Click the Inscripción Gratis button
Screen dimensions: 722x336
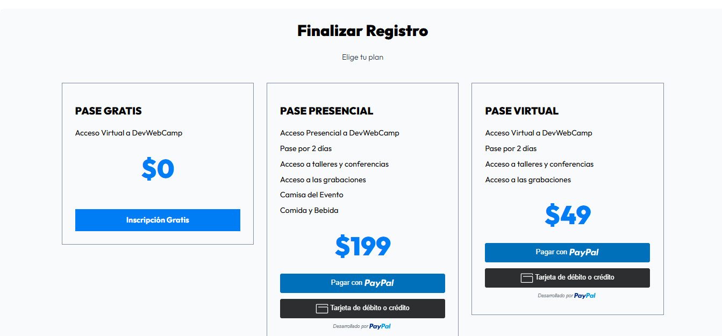coord(158,220)
